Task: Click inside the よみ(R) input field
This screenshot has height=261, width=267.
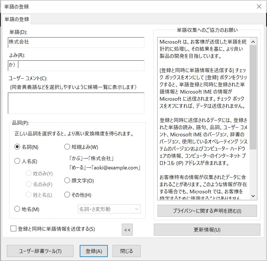Action: (x=76, y=66)
